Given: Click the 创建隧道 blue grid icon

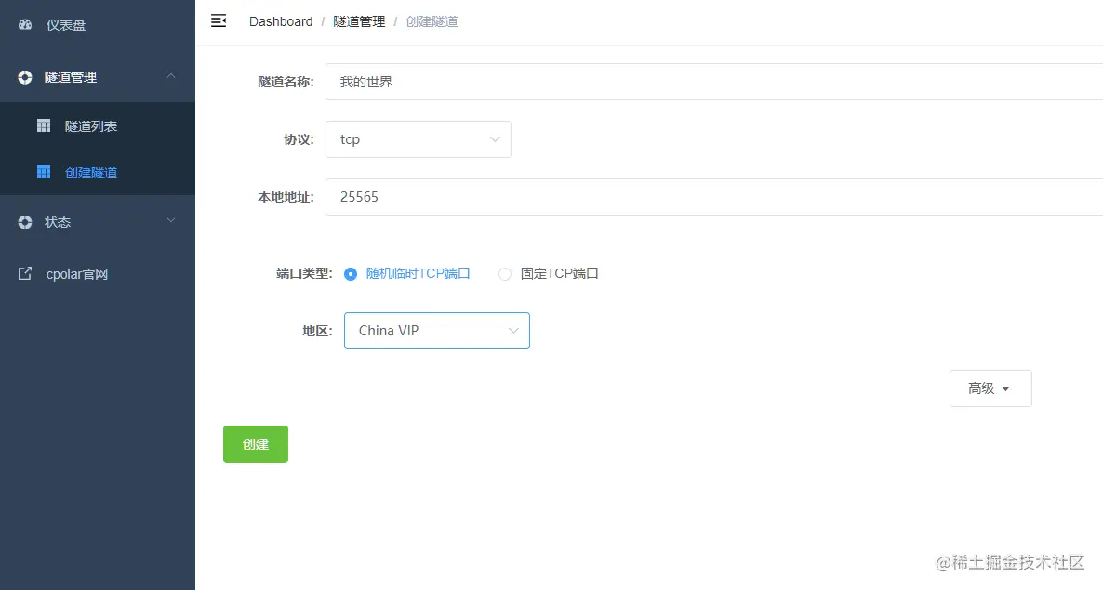Looking at the screenshot, I should point(44,172).
